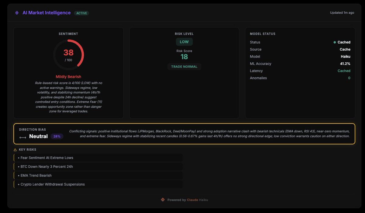Viewport: 365px width, 213px height.
Task: Click the AI Market Intelligence title
Action: (x=47, y=13)
